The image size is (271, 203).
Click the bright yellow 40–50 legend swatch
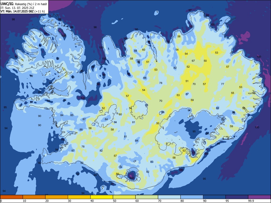click(x=102, y=197)
